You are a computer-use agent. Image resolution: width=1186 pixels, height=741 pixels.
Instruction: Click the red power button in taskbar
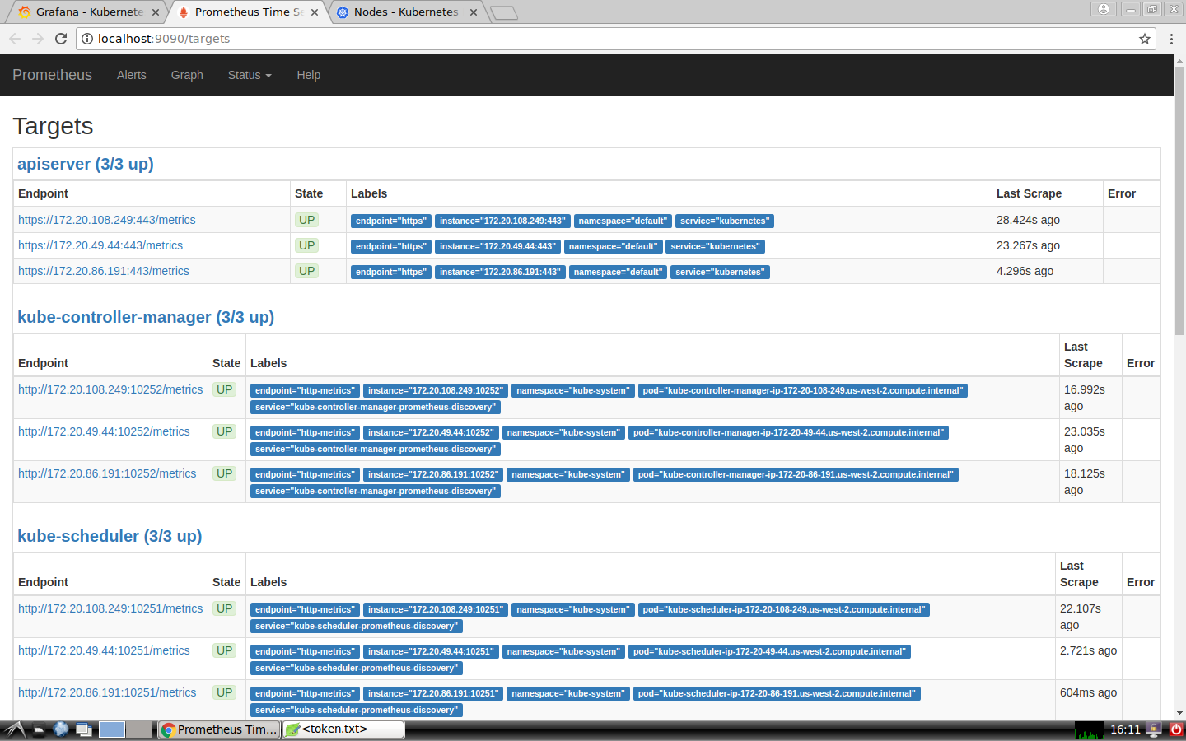click(1176, 730)
